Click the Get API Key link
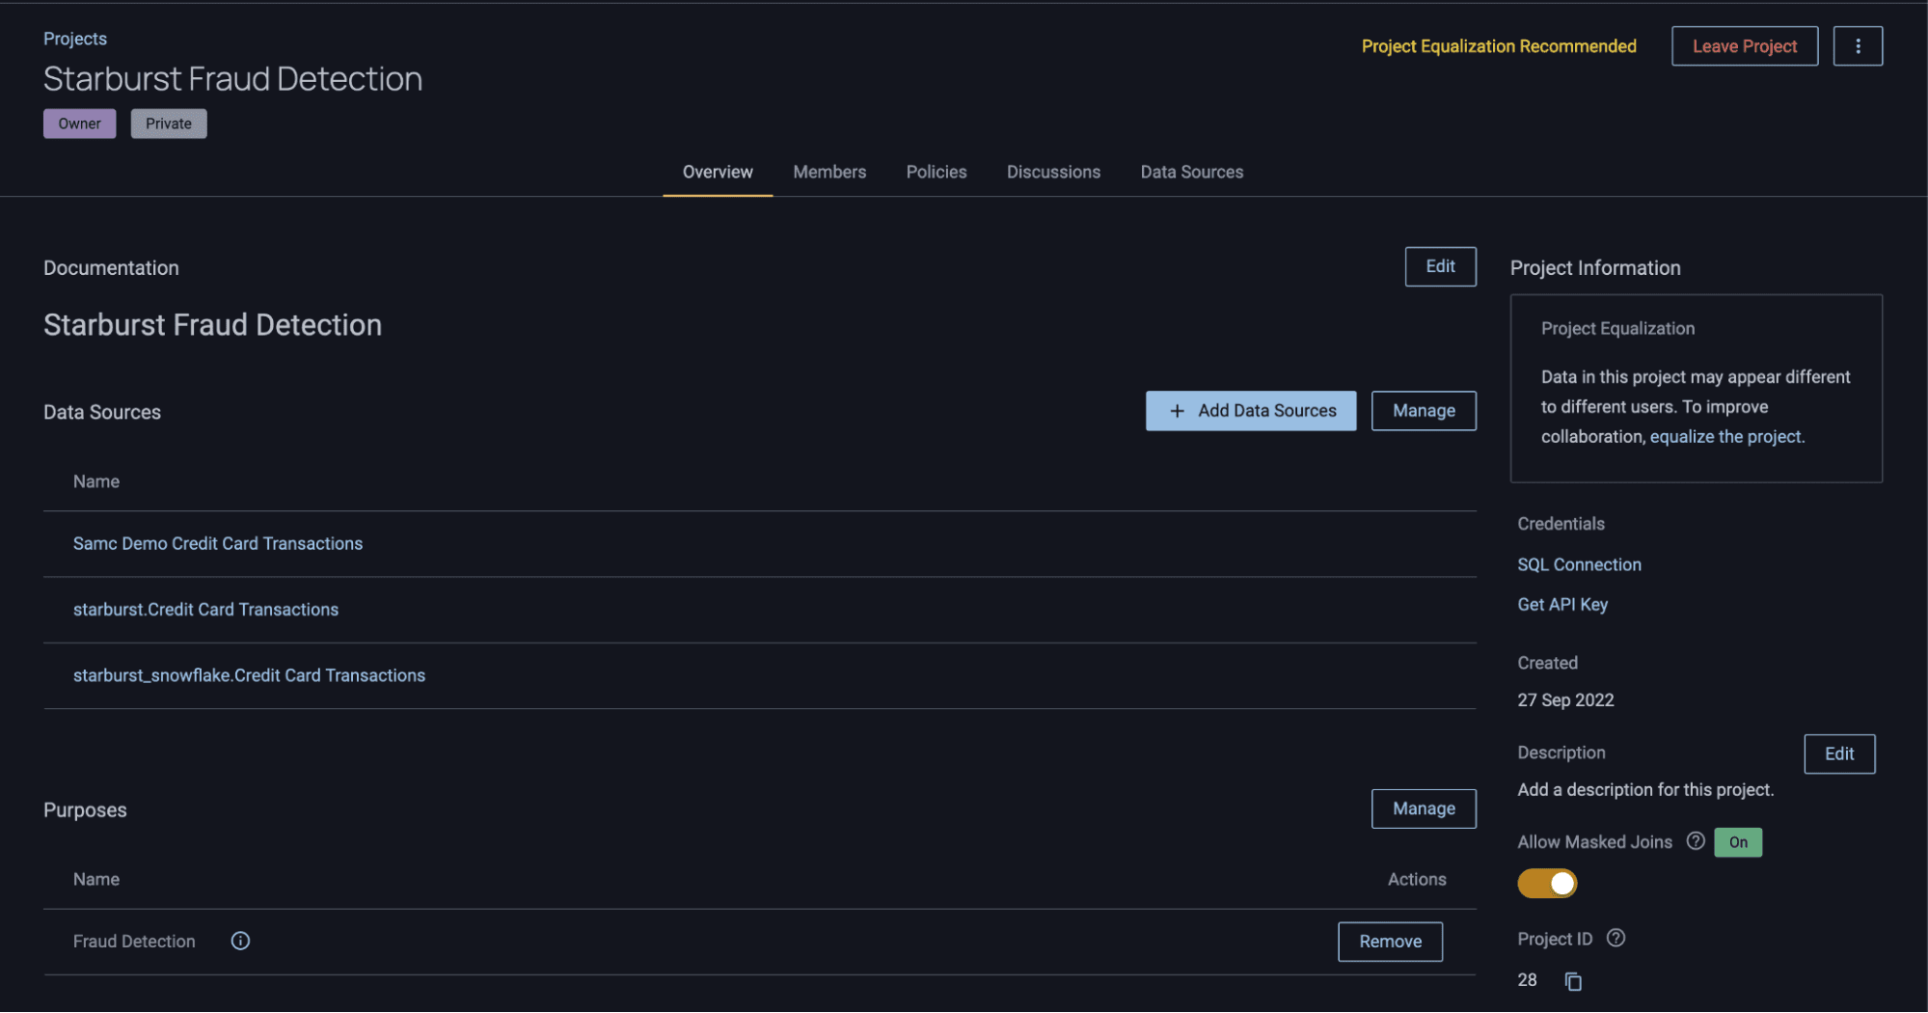This screenshot has width=1928, height=1013. (x=1562, y=605)
